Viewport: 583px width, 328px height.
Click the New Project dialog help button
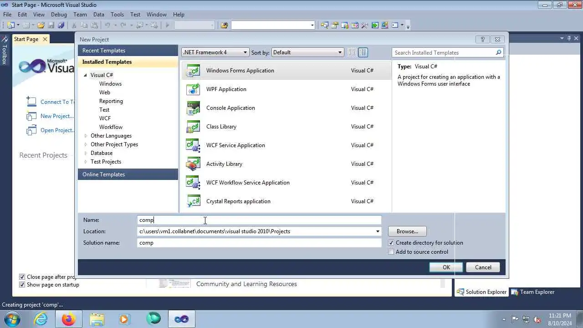tap(482, 40)
